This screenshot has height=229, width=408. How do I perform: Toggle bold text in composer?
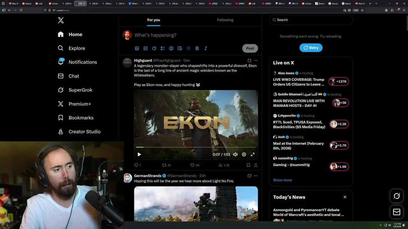click(197, 48)
